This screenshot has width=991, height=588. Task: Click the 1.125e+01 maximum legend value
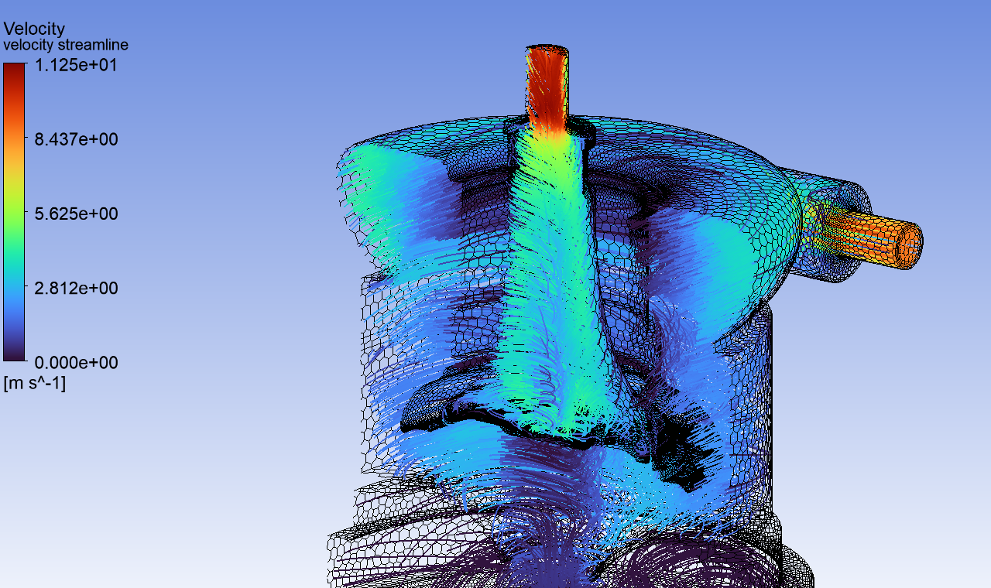tap(76, 65)
